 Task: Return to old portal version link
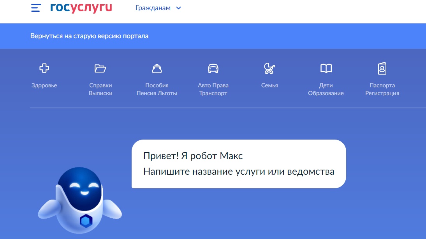point(89,36)
